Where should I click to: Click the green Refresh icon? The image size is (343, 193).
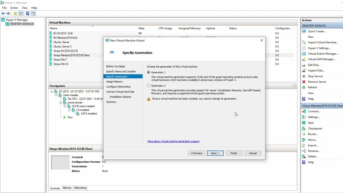pos(304,87)
